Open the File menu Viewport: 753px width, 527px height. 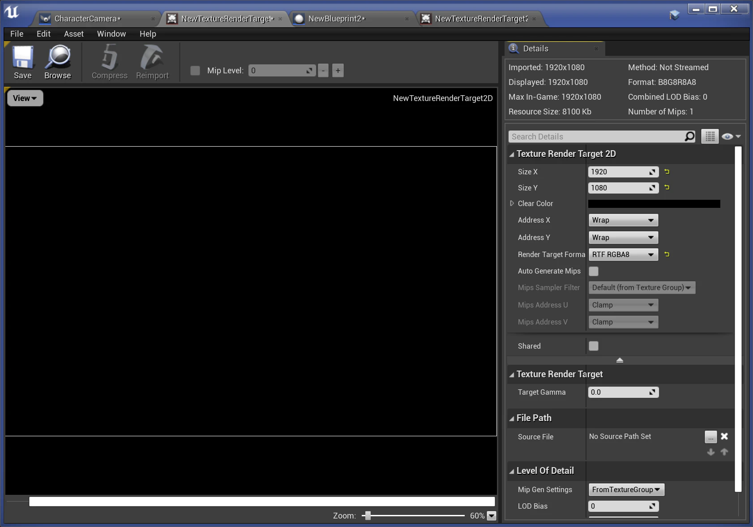[x=17, y=34]
